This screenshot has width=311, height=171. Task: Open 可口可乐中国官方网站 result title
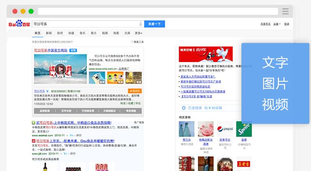point(51,50)
